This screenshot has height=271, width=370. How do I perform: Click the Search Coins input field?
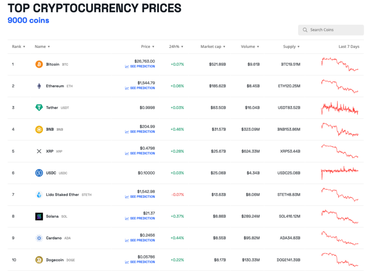pos(331,30)
